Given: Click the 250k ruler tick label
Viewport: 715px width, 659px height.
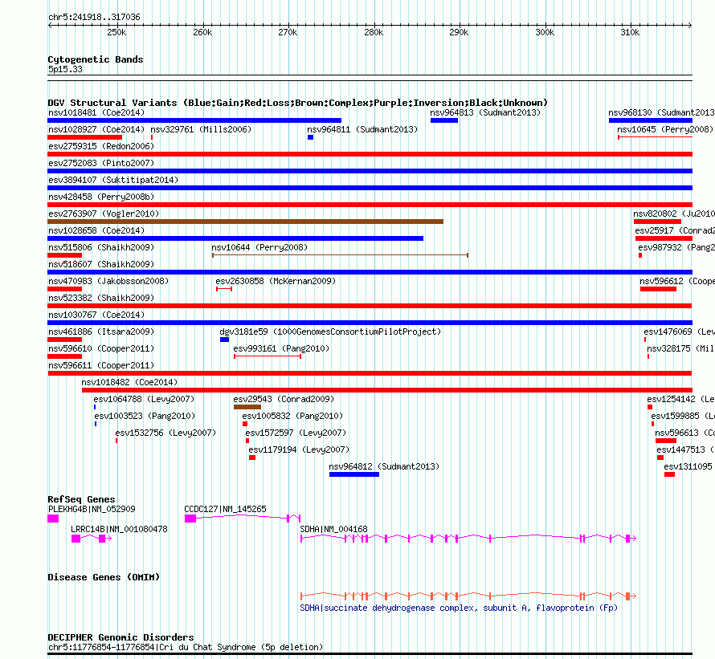Looking at the screenshot, I should [116, 32].
